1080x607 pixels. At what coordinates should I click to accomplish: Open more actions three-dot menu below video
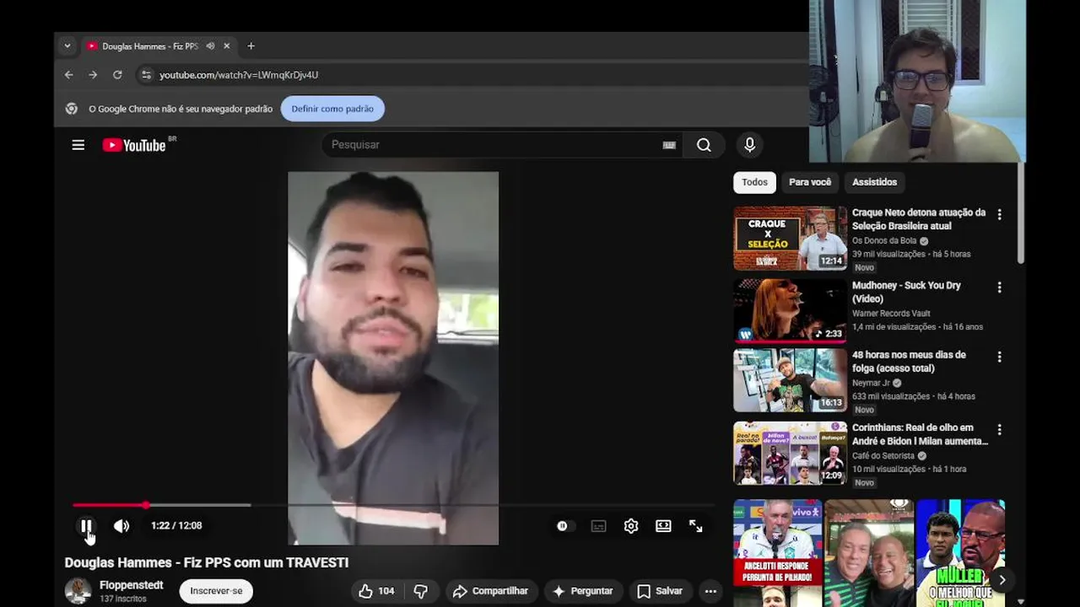click(x=710, y=591)
